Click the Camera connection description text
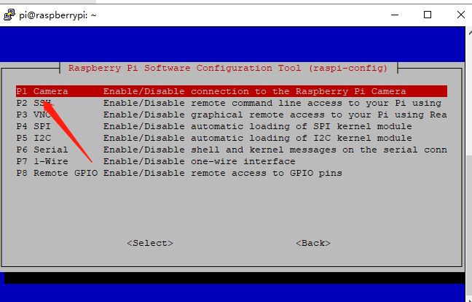The width and height of the screenshot is (472, 302). tap(255, 91)
